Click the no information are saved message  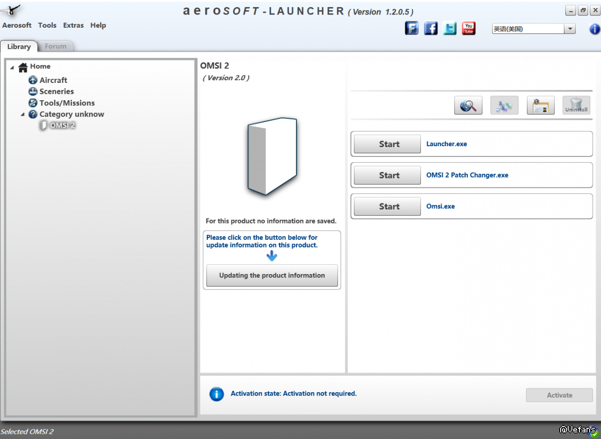pos(271,221)
